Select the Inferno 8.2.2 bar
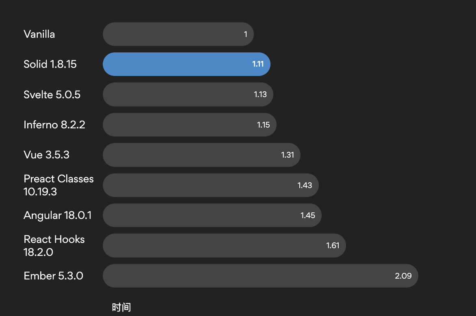Screen dimensions: 476x316 click(189, 124)
